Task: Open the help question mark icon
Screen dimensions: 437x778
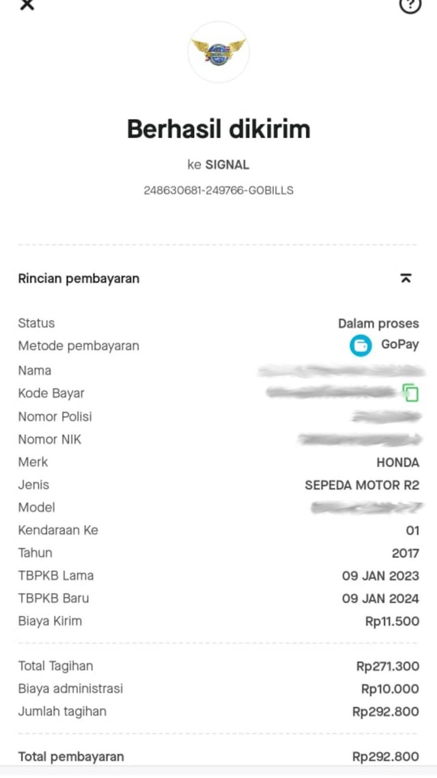Action: click(x=409, y=6)
